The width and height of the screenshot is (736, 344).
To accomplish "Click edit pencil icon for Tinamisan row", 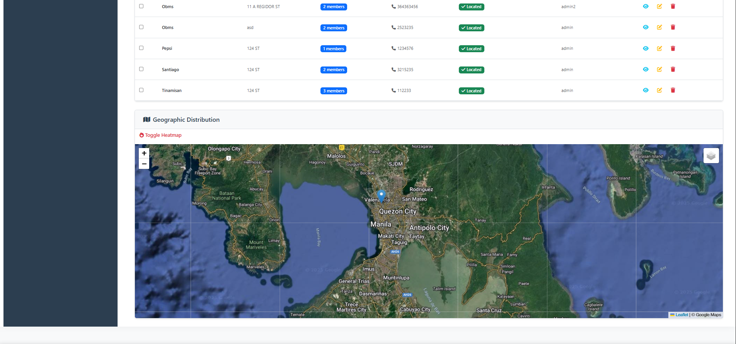I will coord(659,90).
